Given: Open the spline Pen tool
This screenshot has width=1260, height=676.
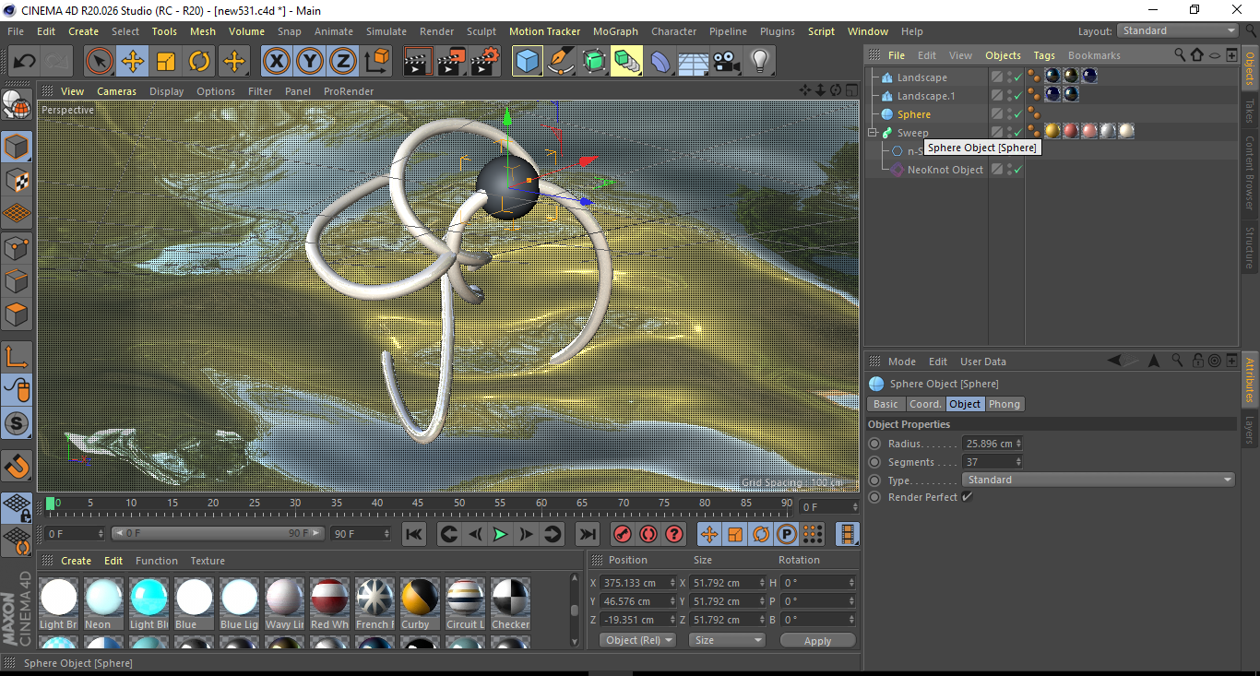Looking at the screenshot, I should (561, 62).
